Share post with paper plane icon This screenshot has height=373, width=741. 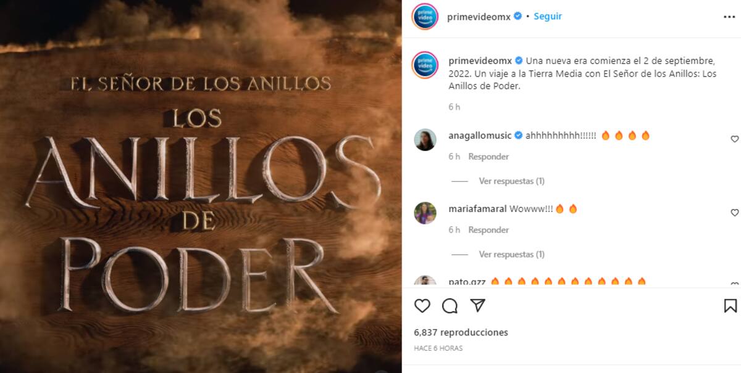477,305
